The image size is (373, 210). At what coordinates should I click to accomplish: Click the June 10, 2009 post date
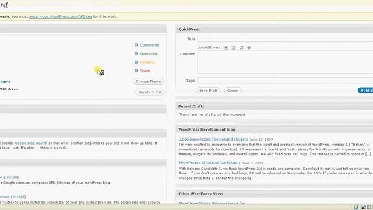point(261,139)
